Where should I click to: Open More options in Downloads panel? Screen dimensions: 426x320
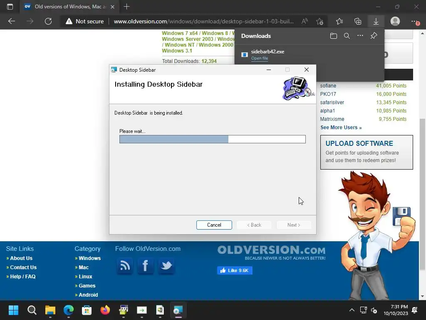[x=360, y=36]
